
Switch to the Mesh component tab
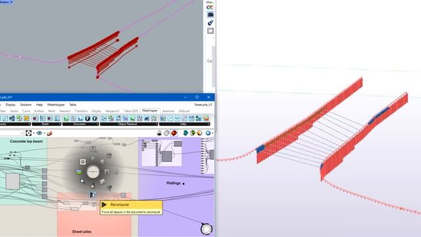point(51,111)
